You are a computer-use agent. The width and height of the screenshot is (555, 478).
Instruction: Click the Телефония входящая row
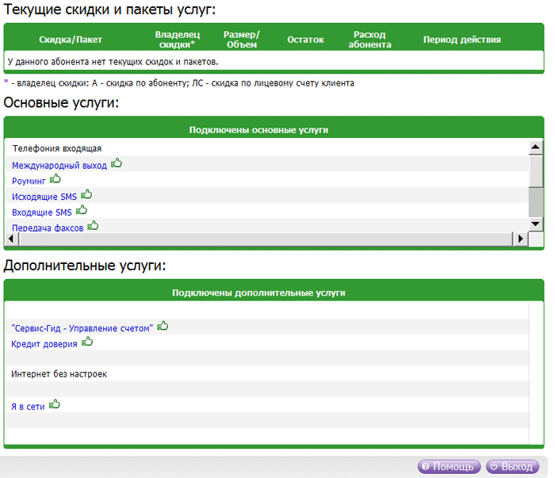pos(267,148)
